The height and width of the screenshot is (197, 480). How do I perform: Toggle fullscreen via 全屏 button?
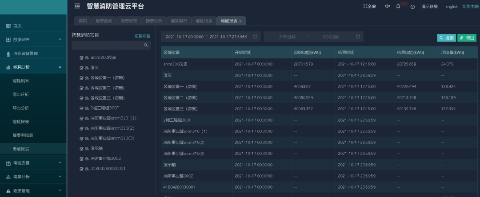(369, 6)
